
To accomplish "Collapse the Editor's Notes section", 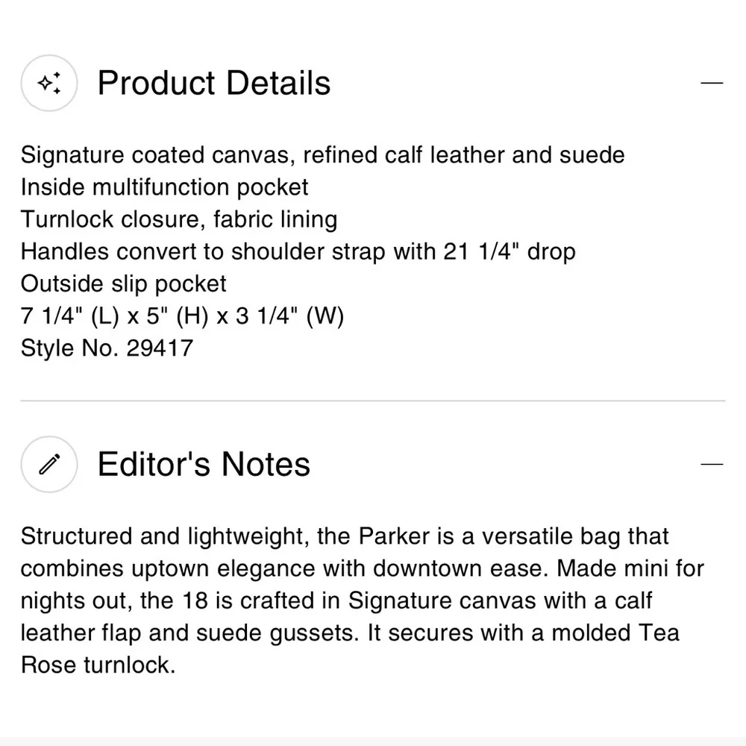I will tap(712, 464).
